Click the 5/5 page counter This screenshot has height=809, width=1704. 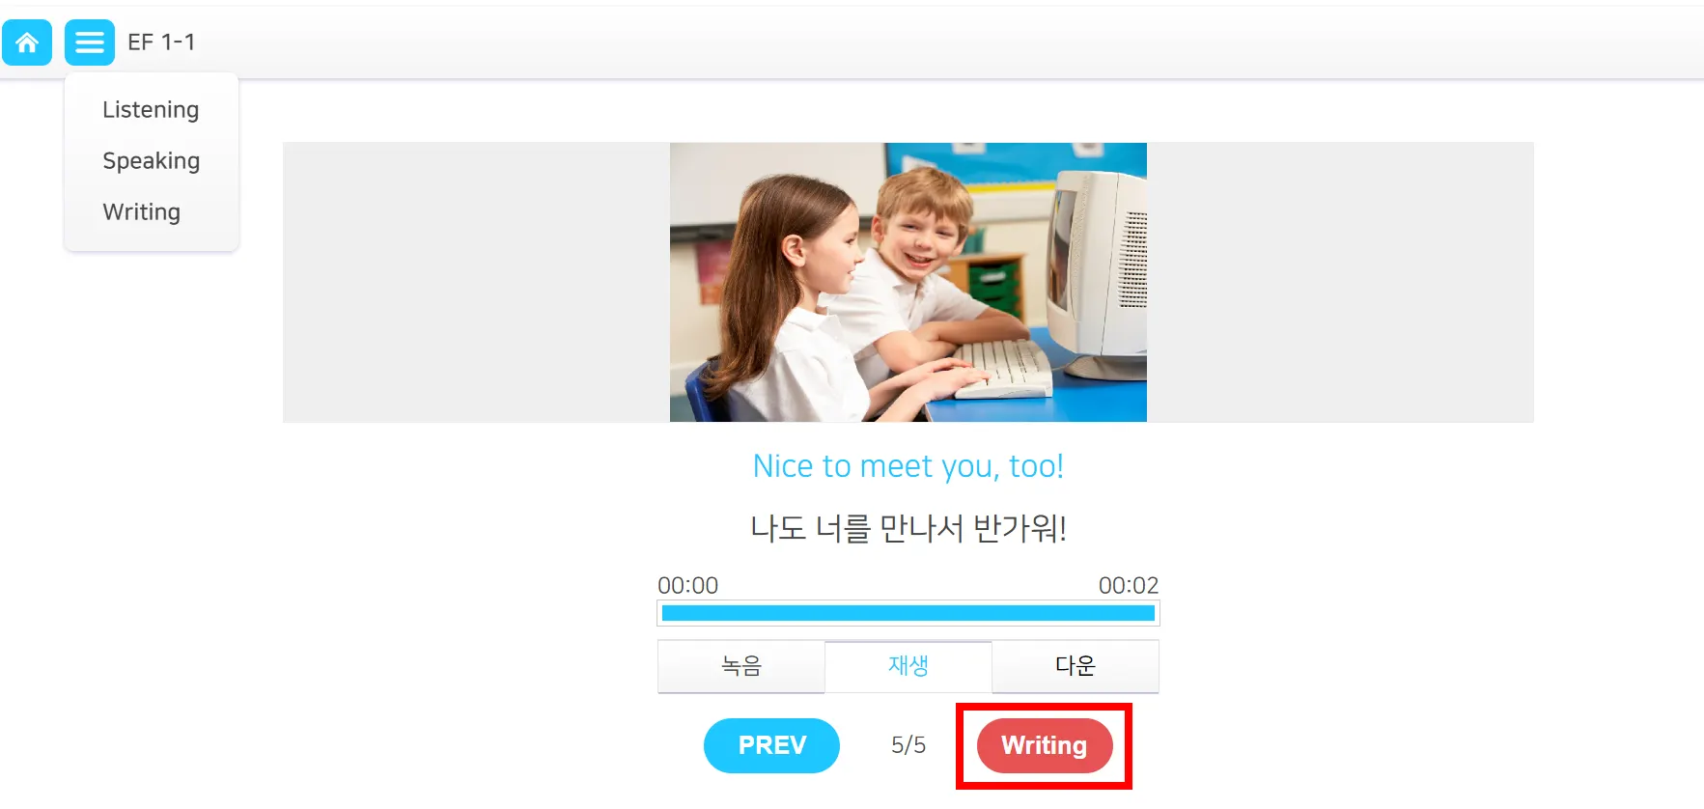click(908, 745)
